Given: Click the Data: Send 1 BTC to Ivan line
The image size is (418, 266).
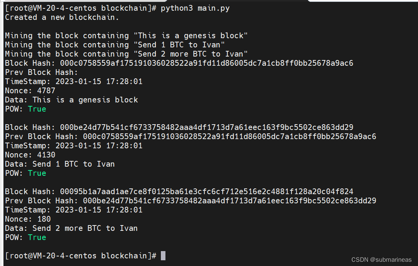Looking at the screenshot, I should pos(60,164).
